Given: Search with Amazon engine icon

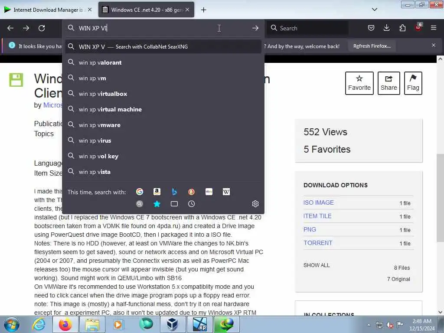Looking at the screenshot, I should 157,192.
